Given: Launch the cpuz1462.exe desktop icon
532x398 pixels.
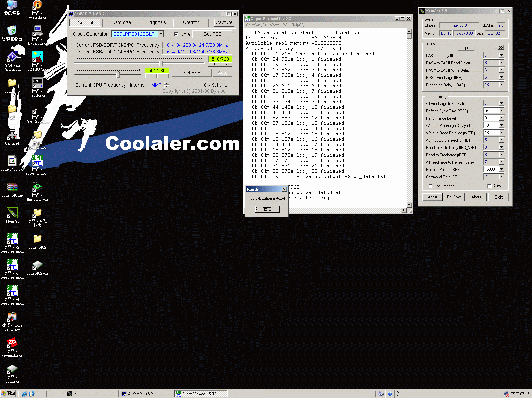Looking at the screenshot, I should point(37,267).
